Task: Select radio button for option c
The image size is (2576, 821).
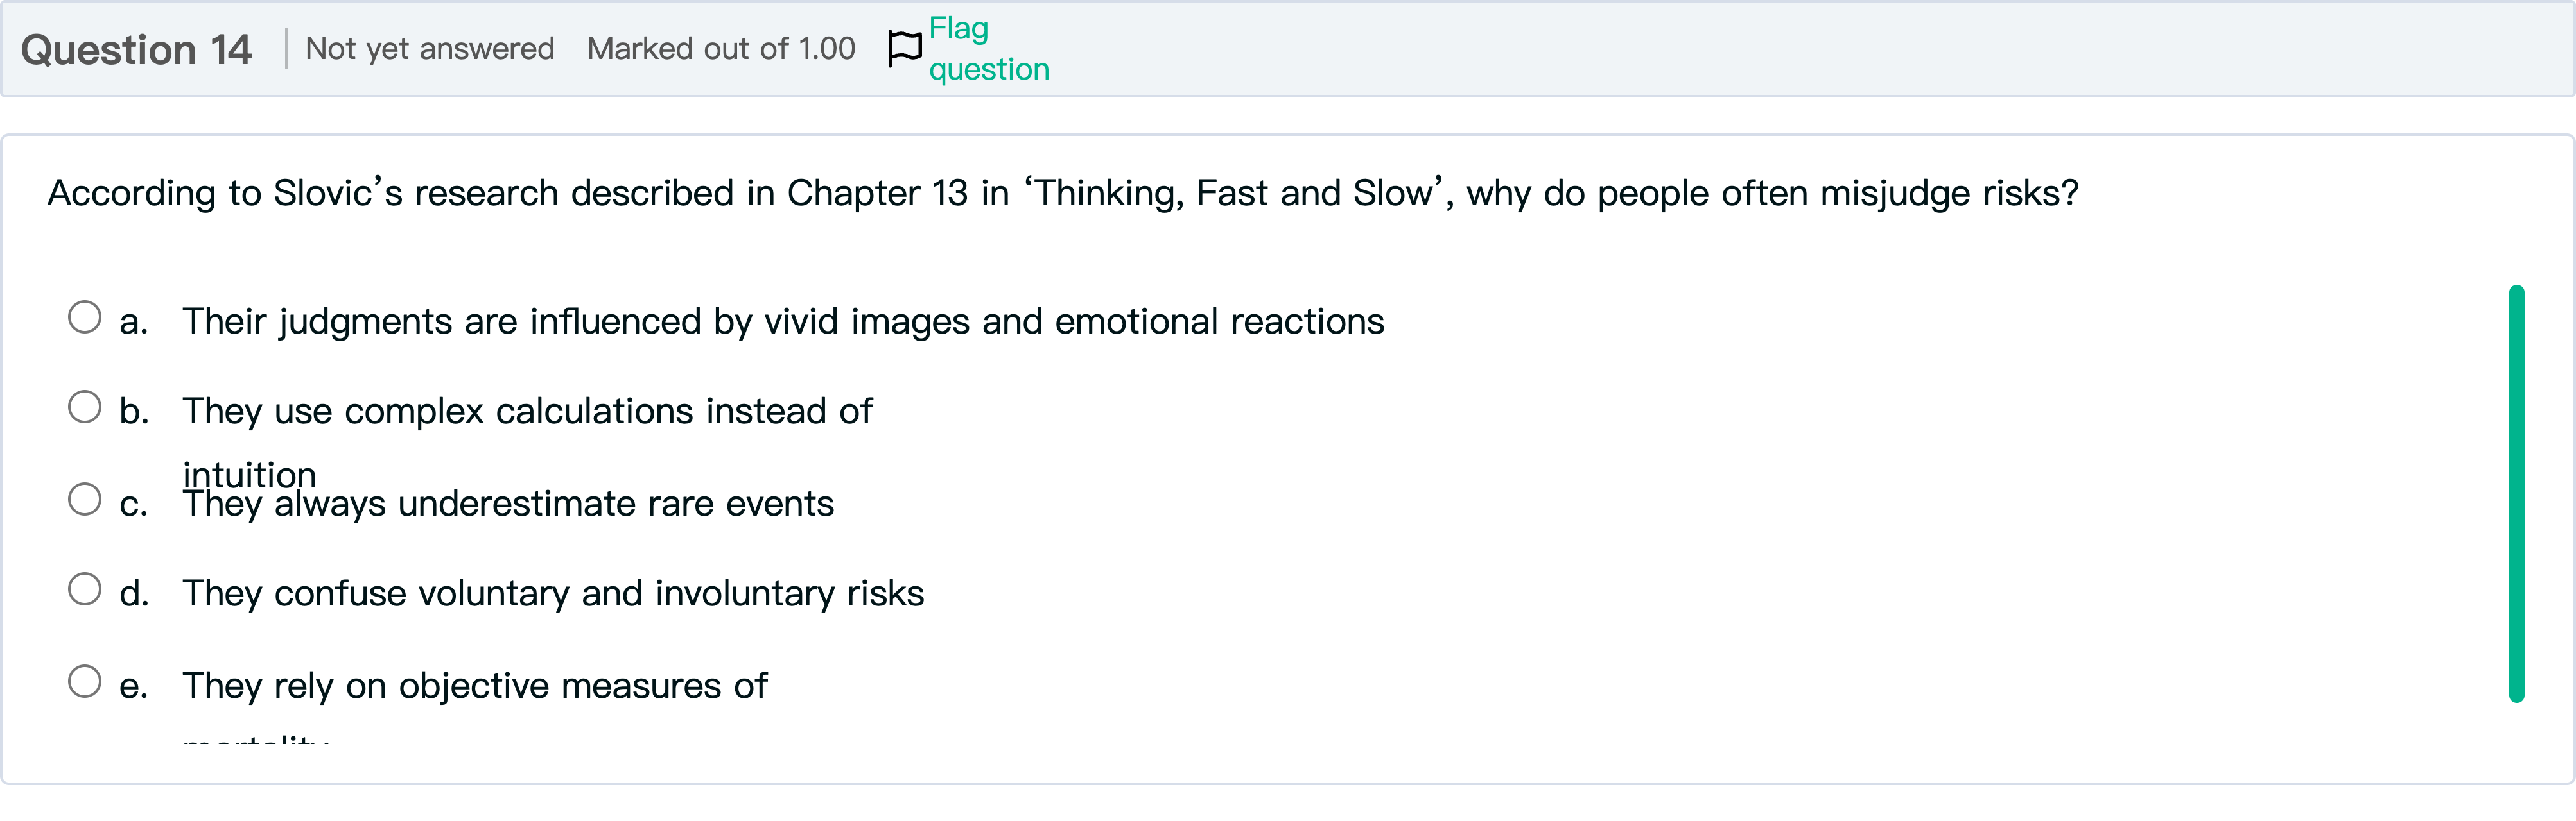Action: 85,500
